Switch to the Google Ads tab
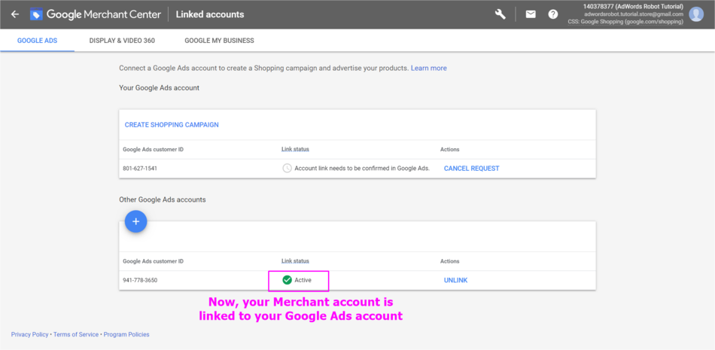Screen dimensions: 715x350 pos(38,41)
